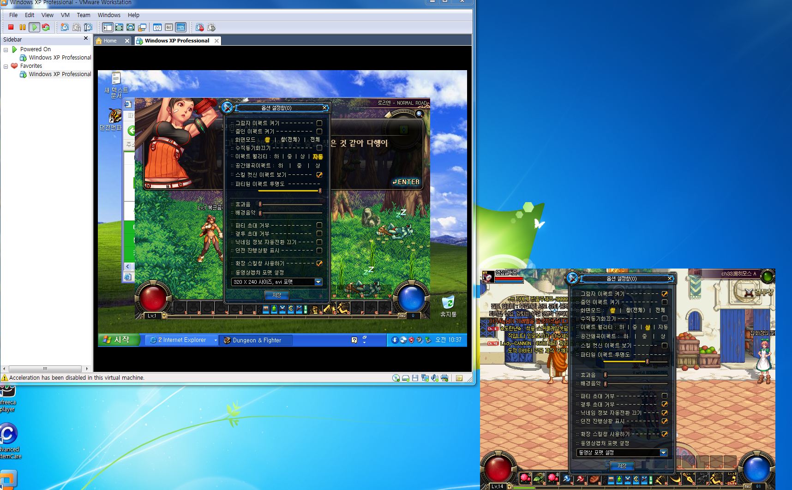Click the VMware status bar message log icon
Image resolution: width=792 pixels, height=490 pixels.
459,378
